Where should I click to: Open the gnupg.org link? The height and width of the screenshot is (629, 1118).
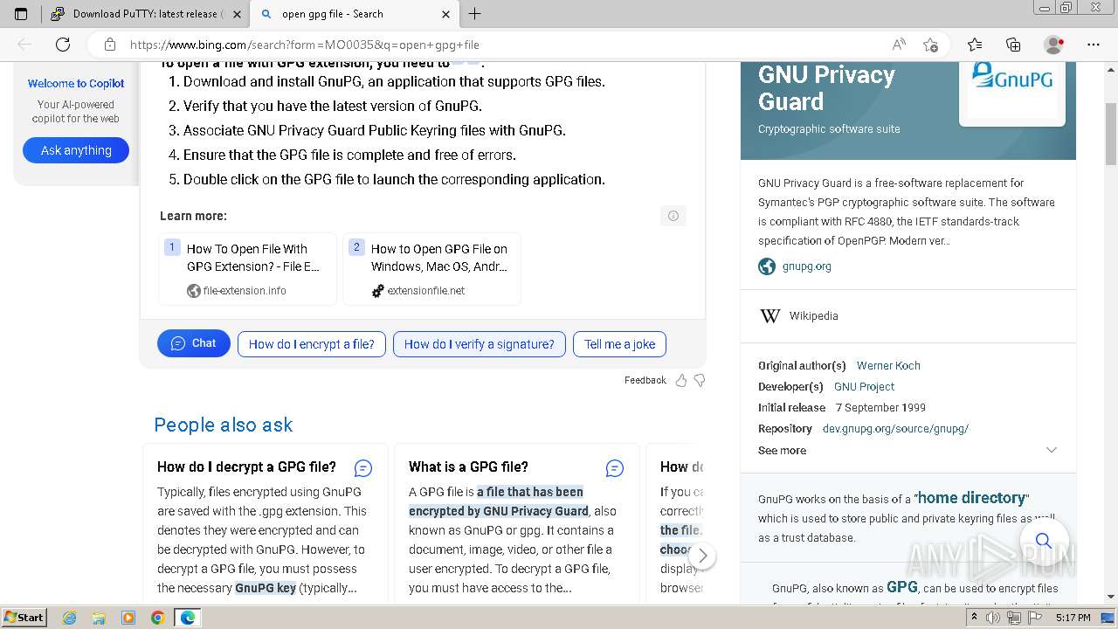pos(807,266)
